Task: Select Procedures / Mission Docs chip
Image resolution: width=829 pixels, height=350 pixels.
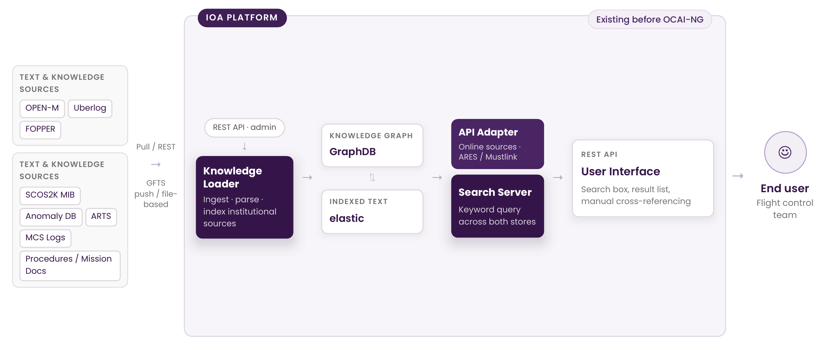Action: click(x=70, y=265)
